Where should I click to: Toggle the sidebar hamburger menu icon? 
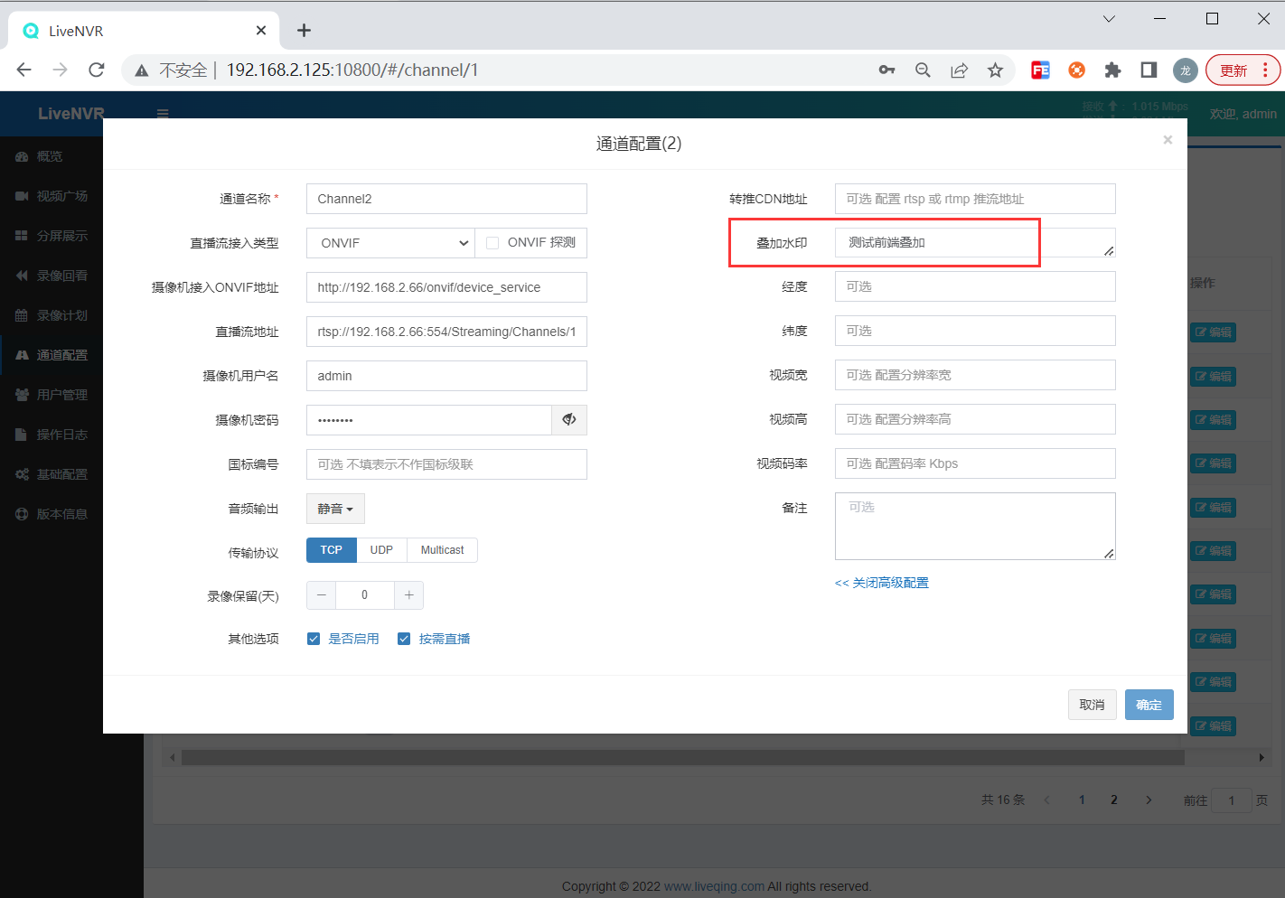(x=163, y=114)
